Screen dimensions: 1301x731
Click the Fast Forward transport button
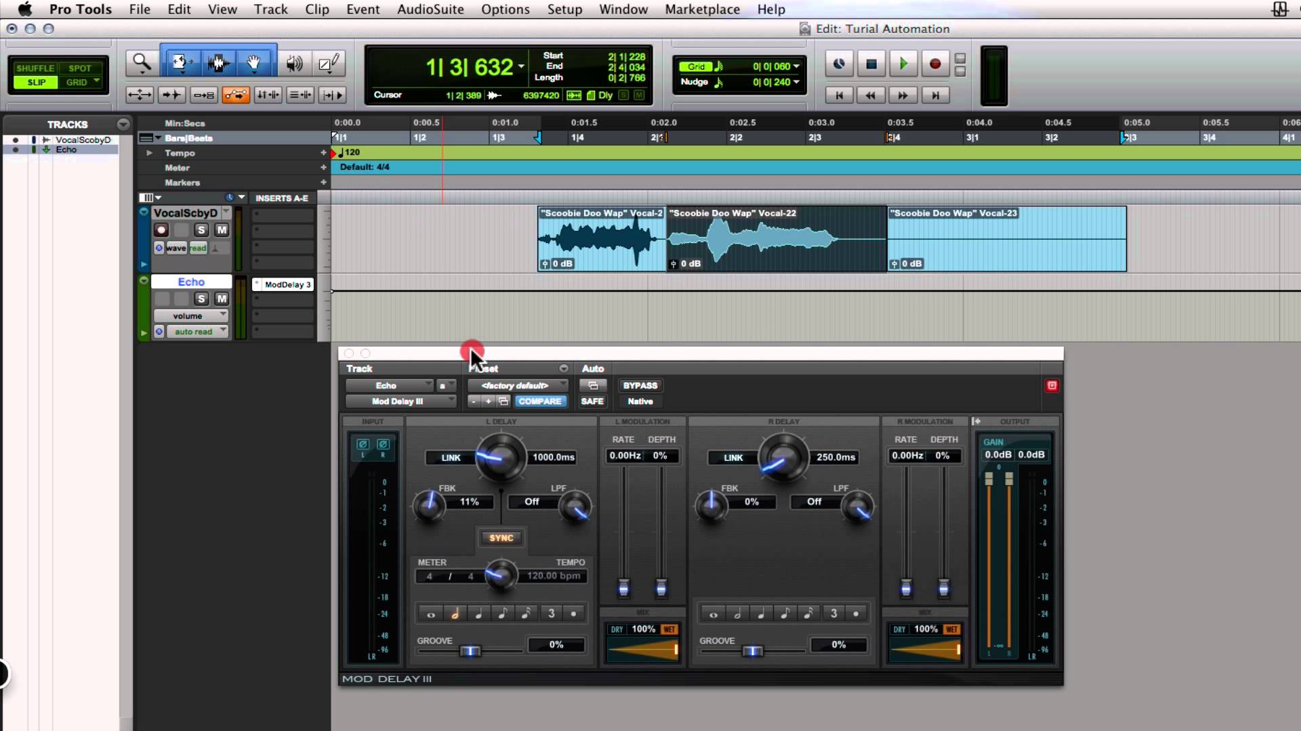tap(903, 95)
